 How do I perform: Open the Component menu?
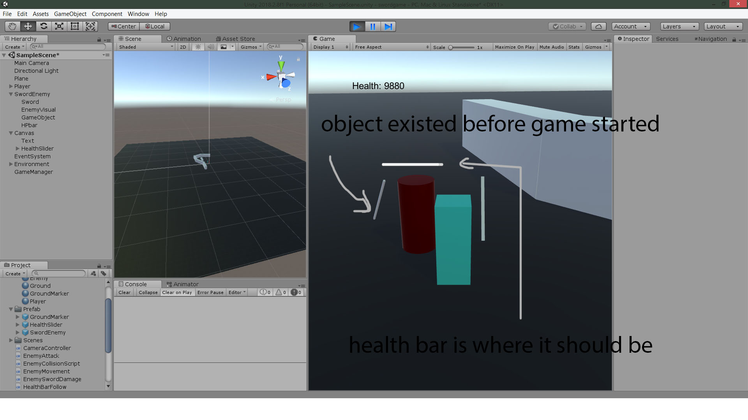click(107, 14)
